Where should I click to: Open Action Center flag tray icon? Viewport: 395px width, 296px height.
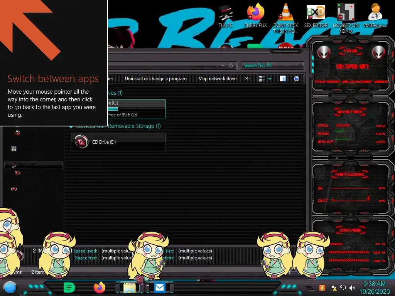tap(334, 288)
